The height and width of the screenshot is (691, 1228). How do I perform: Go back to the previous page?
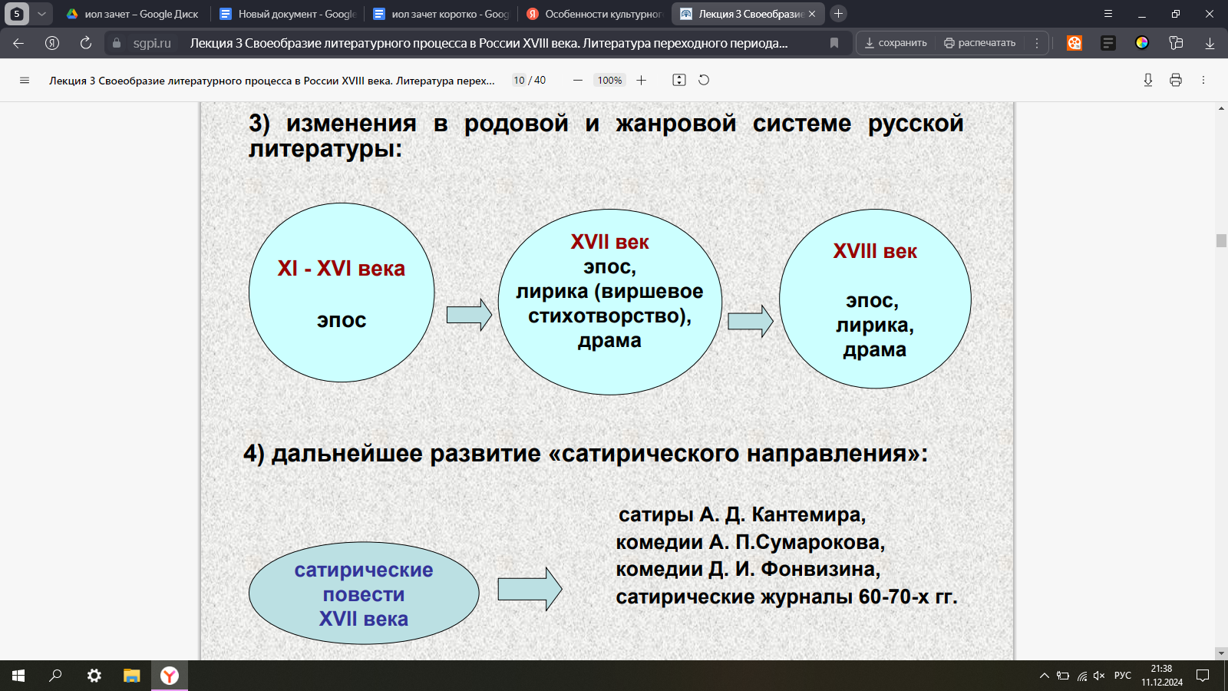click(18, 43)
